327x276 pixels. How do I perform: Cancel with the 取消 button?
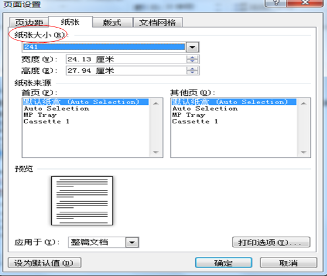288,262
